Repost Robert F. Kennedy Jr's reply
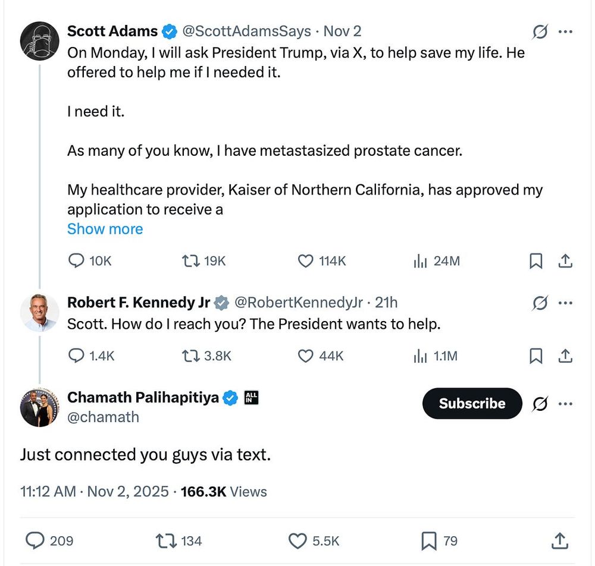Screen dimensions: 595x566 (x=190, y=356)
